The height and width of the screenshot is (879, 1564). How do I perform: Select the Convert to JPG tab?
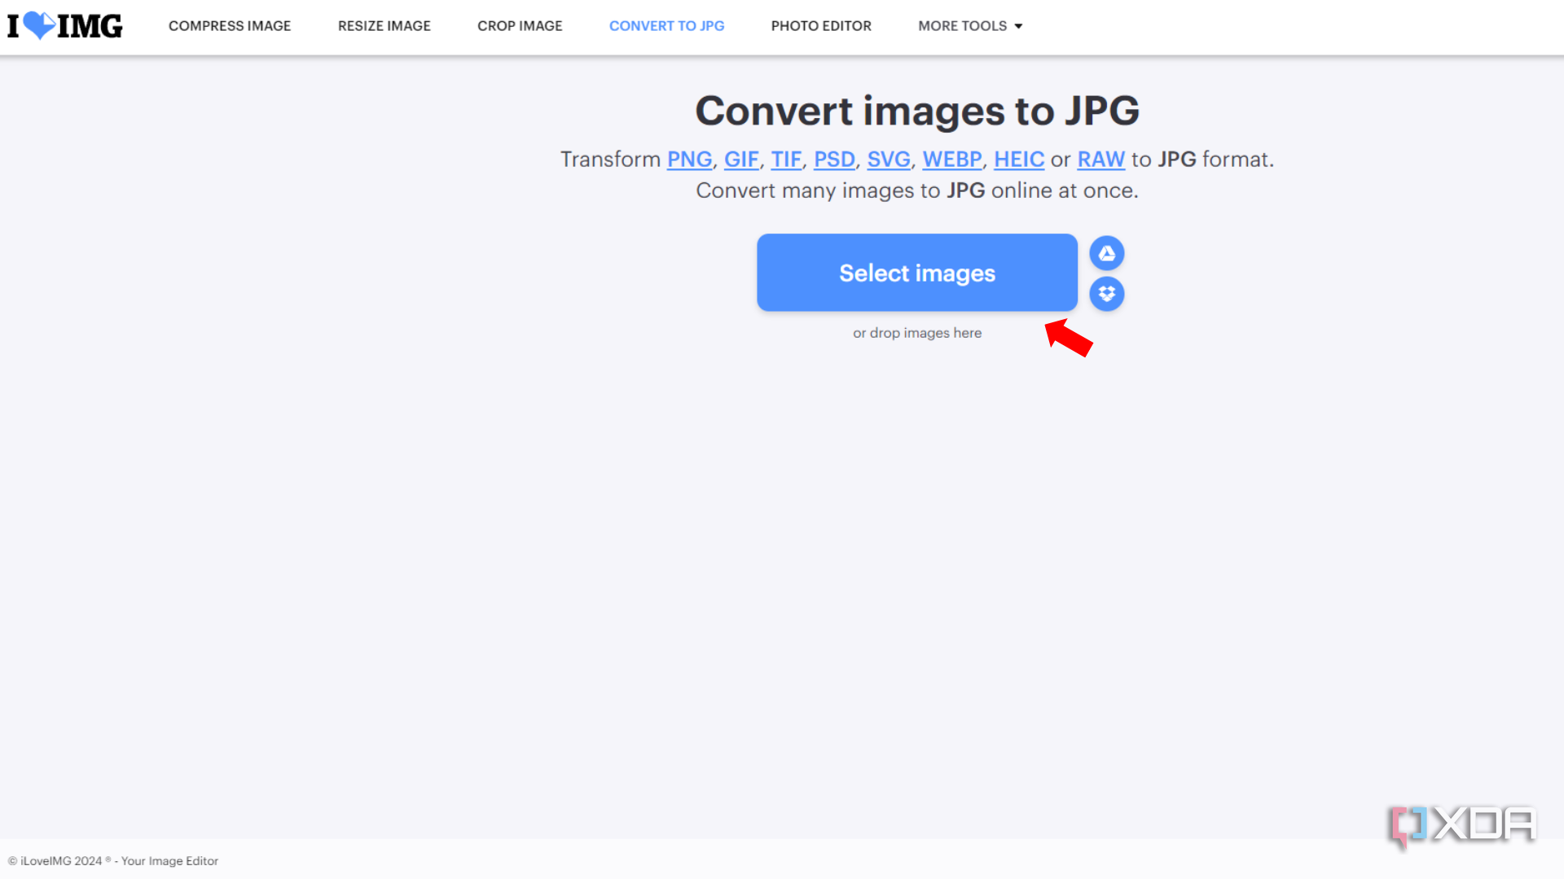[666, 26]
